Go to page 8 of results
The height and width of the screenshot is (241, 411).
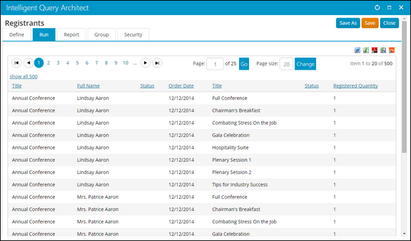(106, 63)
